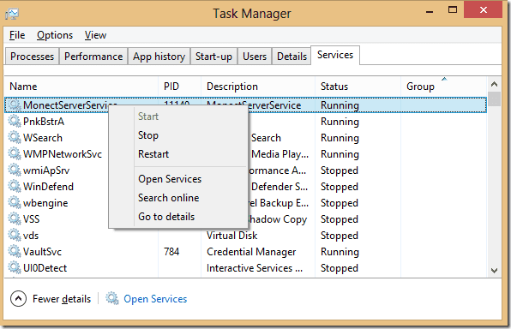Switch to the Users tab

(x=255, y=57)
